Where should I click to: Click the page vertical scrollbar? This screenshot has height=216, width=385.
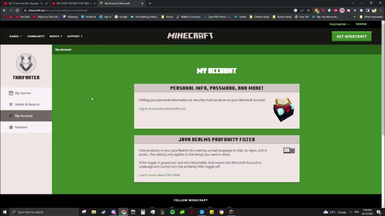[383, 79]
